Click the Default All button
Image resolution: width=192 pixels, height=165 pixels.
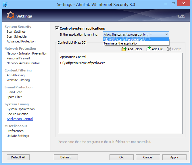[x=18, y=157]
